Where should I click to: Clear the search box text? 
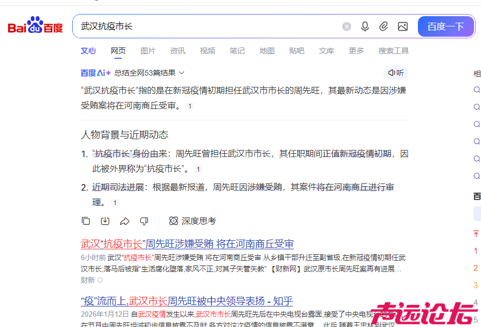click(347, 26)
